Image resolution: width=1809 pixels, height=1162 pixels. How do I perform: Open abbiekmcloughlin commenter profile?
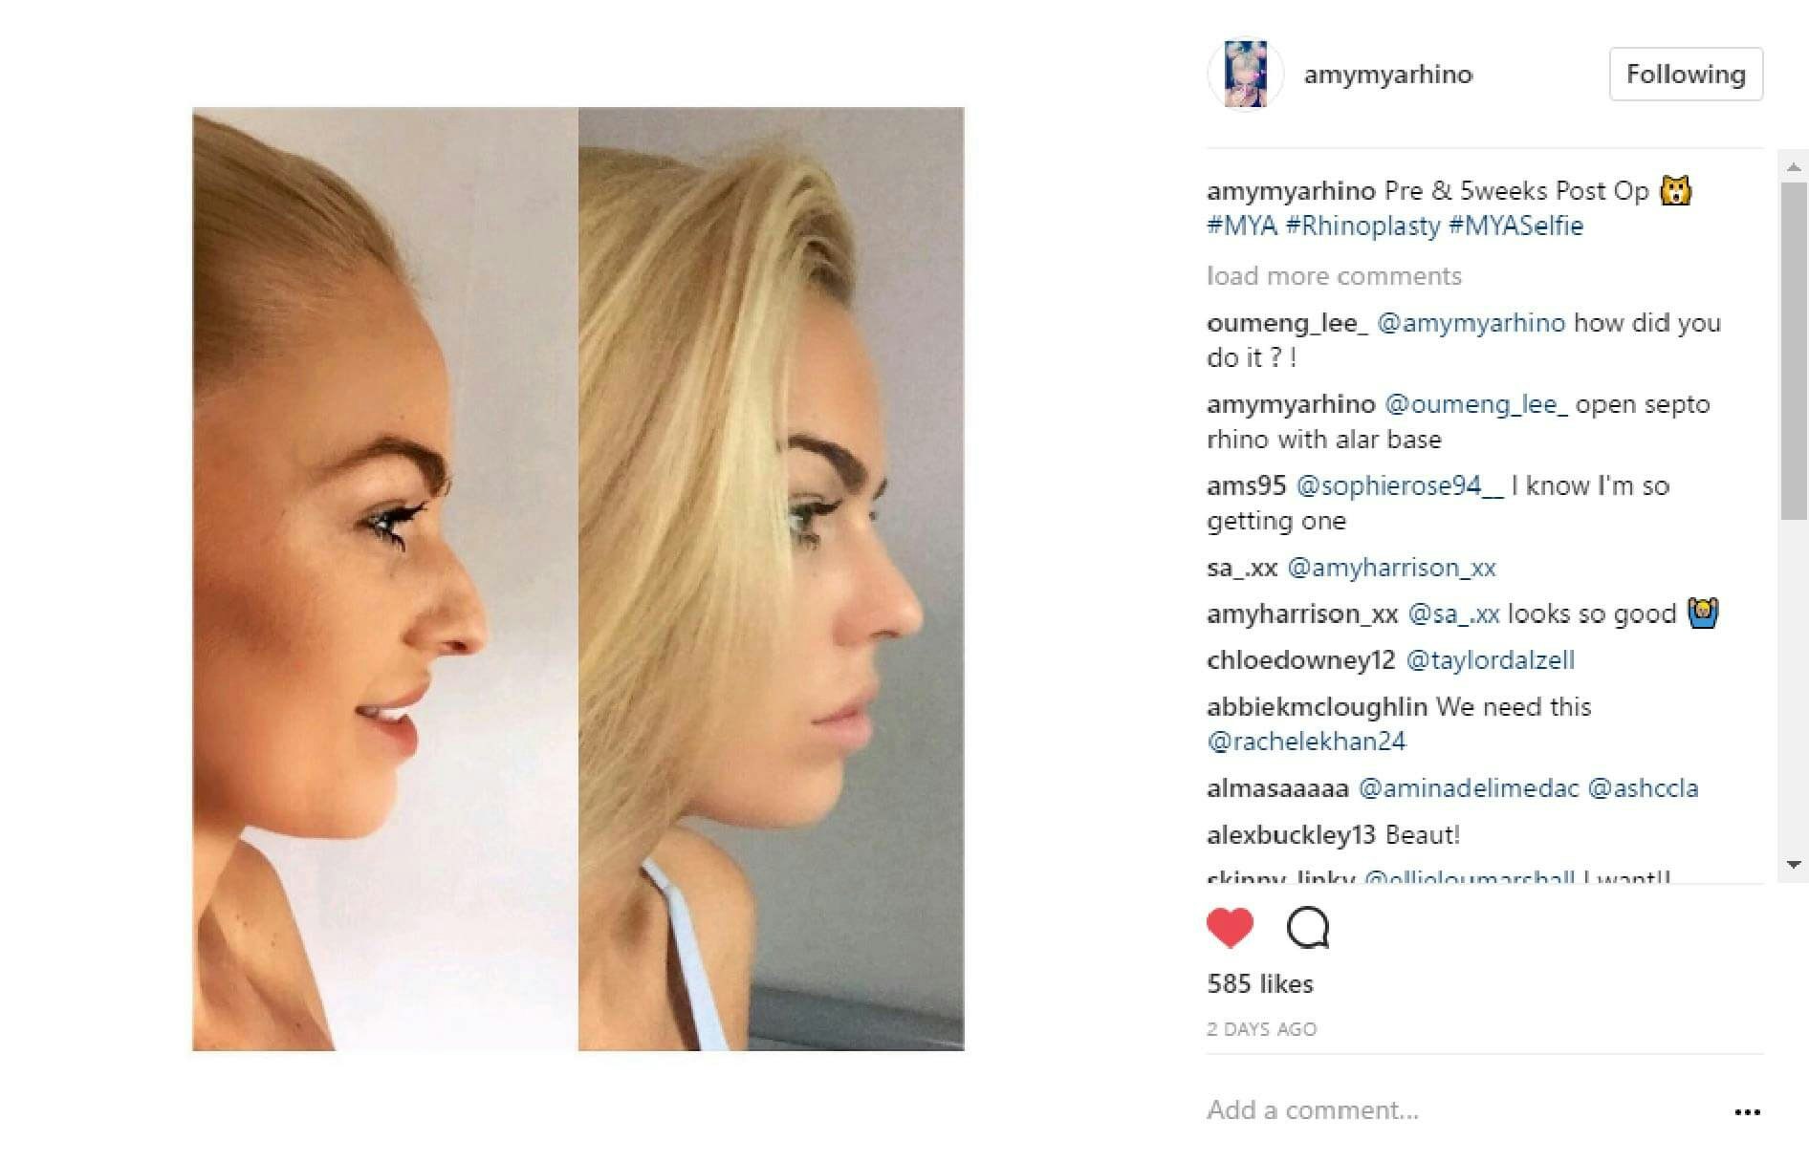pos(1317,707)
